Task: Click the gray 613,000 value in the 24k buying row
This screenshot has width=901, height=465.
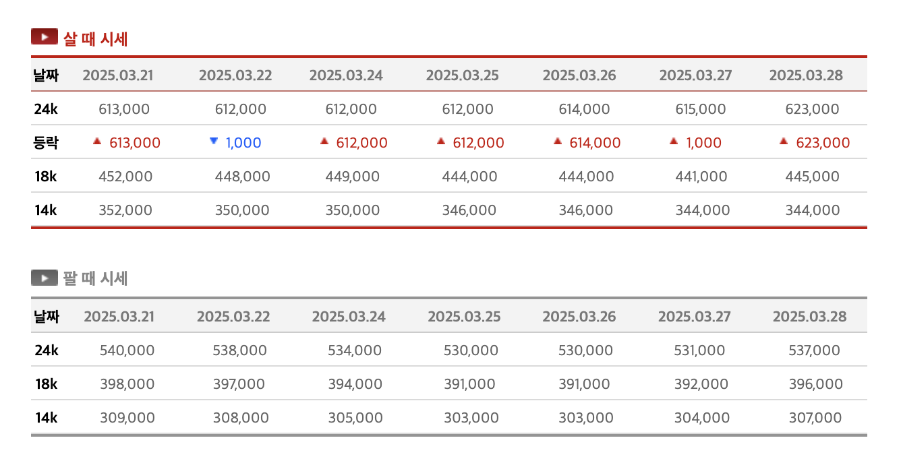Action: pyautogui.click(x=124, y=109)
